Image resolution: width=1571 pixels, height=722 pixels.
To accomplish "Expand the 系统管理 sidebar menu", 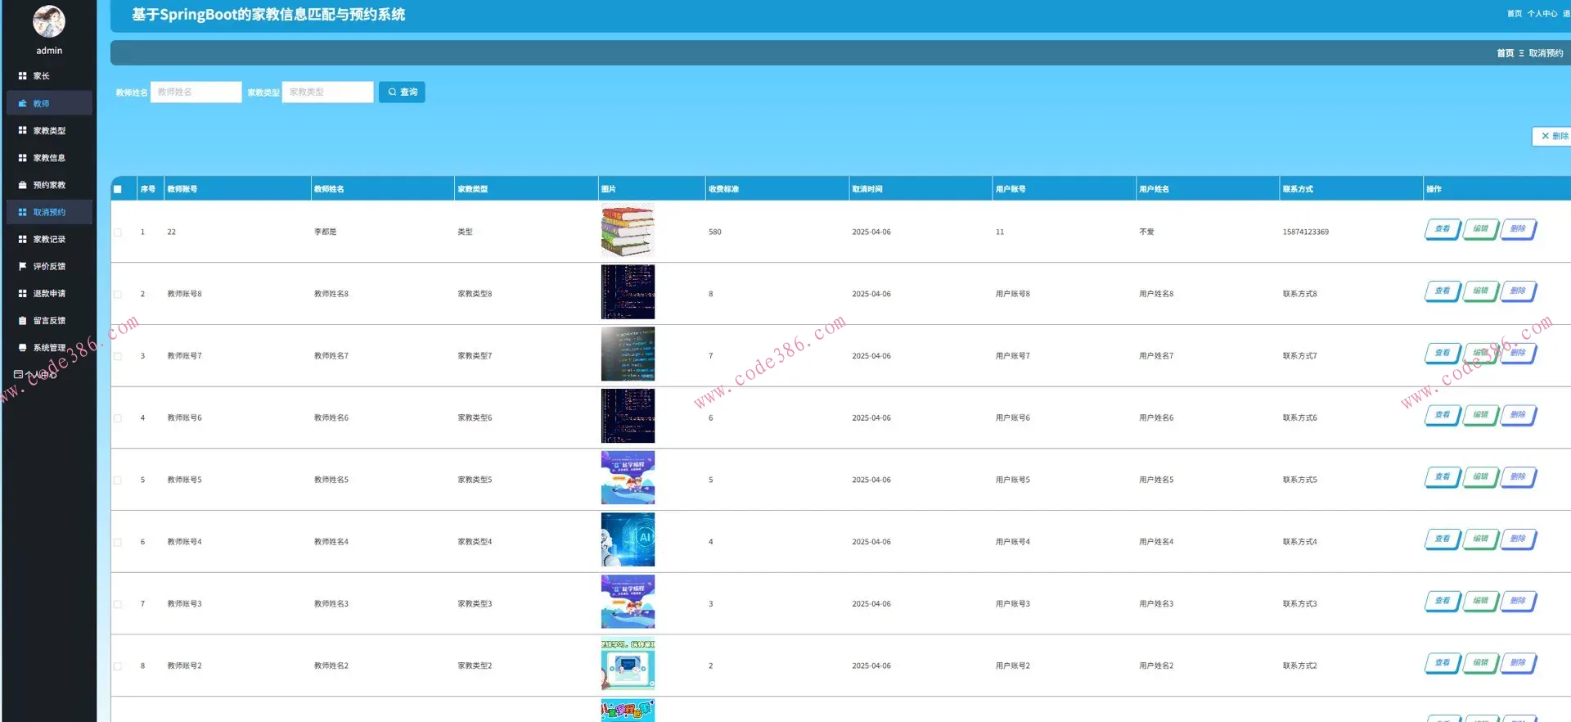I will [48, 348].
